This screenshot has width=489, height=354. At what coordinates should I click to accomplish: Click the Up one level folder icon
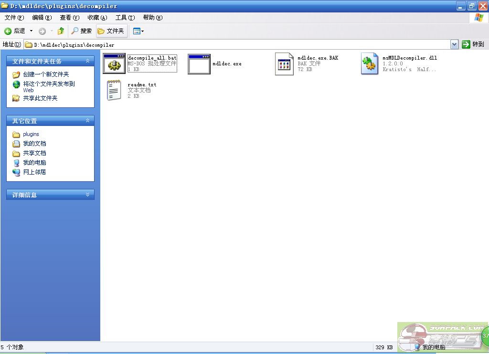click(x=61, y=31)
